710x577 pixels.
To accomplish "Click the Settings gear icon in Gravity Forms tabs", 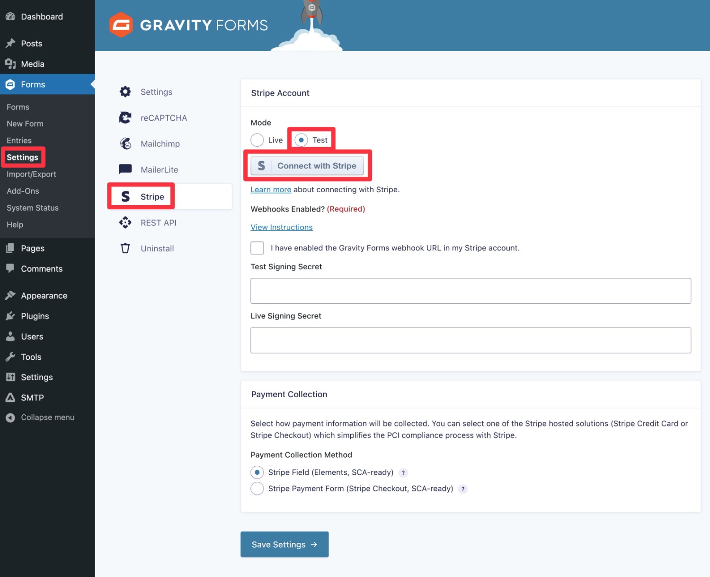I will click(x=125, y=92).
